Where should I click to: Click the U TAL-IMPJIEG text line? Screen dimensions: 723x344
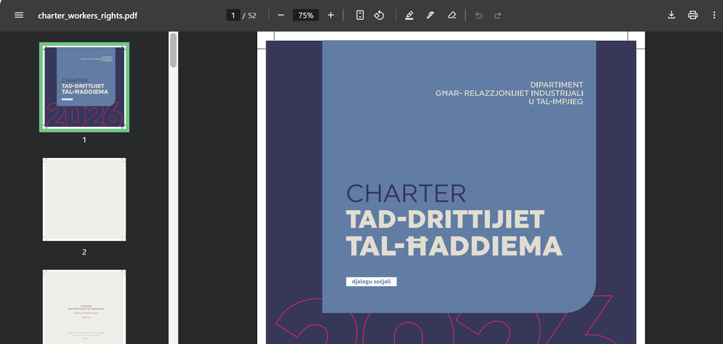click(556, 102)
